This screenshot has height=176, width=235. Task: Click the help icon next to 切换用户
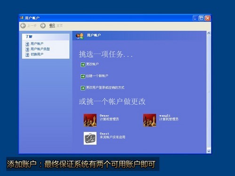(27, 54)
